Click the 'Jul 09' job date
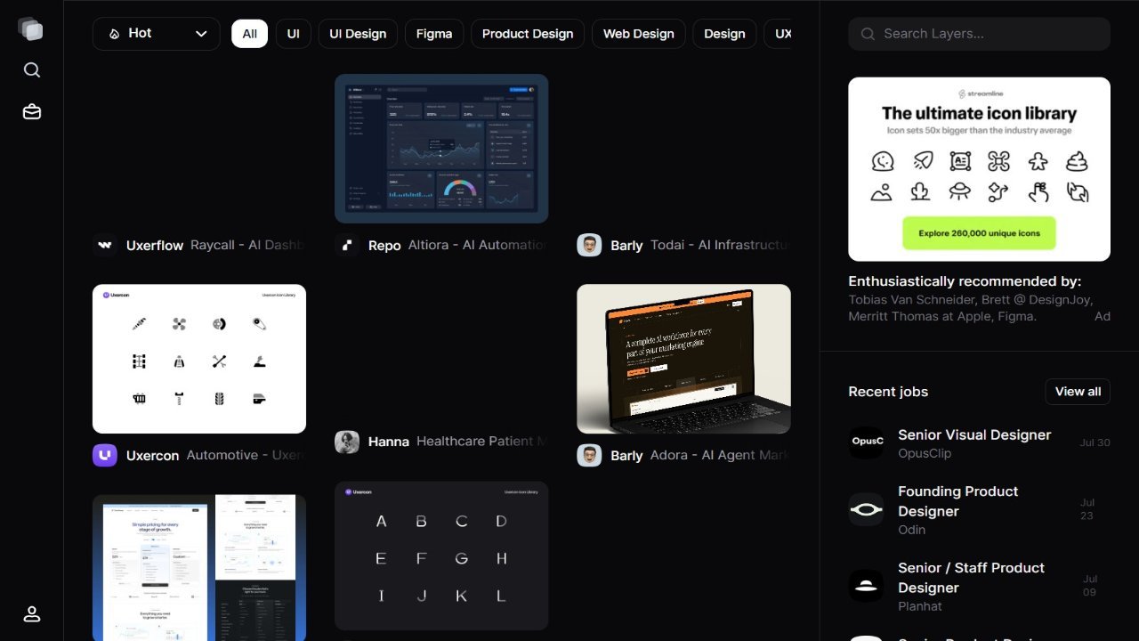Screen dimensions: 1139x641 pyautogui.click(x=1090, y=586)
